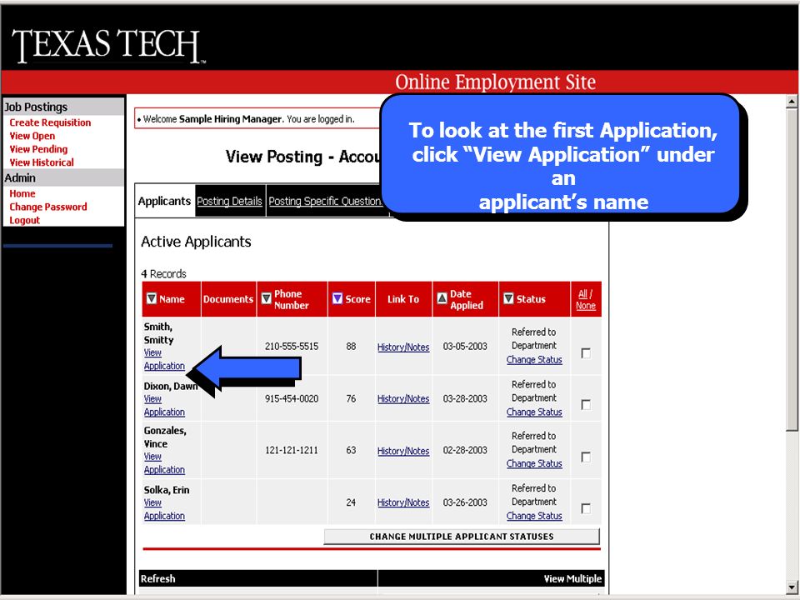Switch to Posting Details tab
Image resolution: width=800 pixels, height=600 pixels.
click(230, 201)
